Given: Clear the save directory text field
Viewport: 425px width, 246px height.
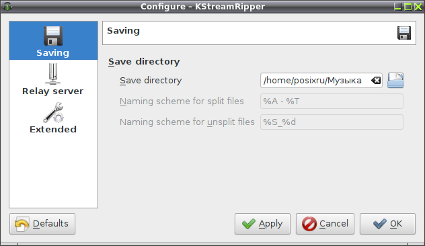Looking at the screenshot, I should [x=376, y=80].
